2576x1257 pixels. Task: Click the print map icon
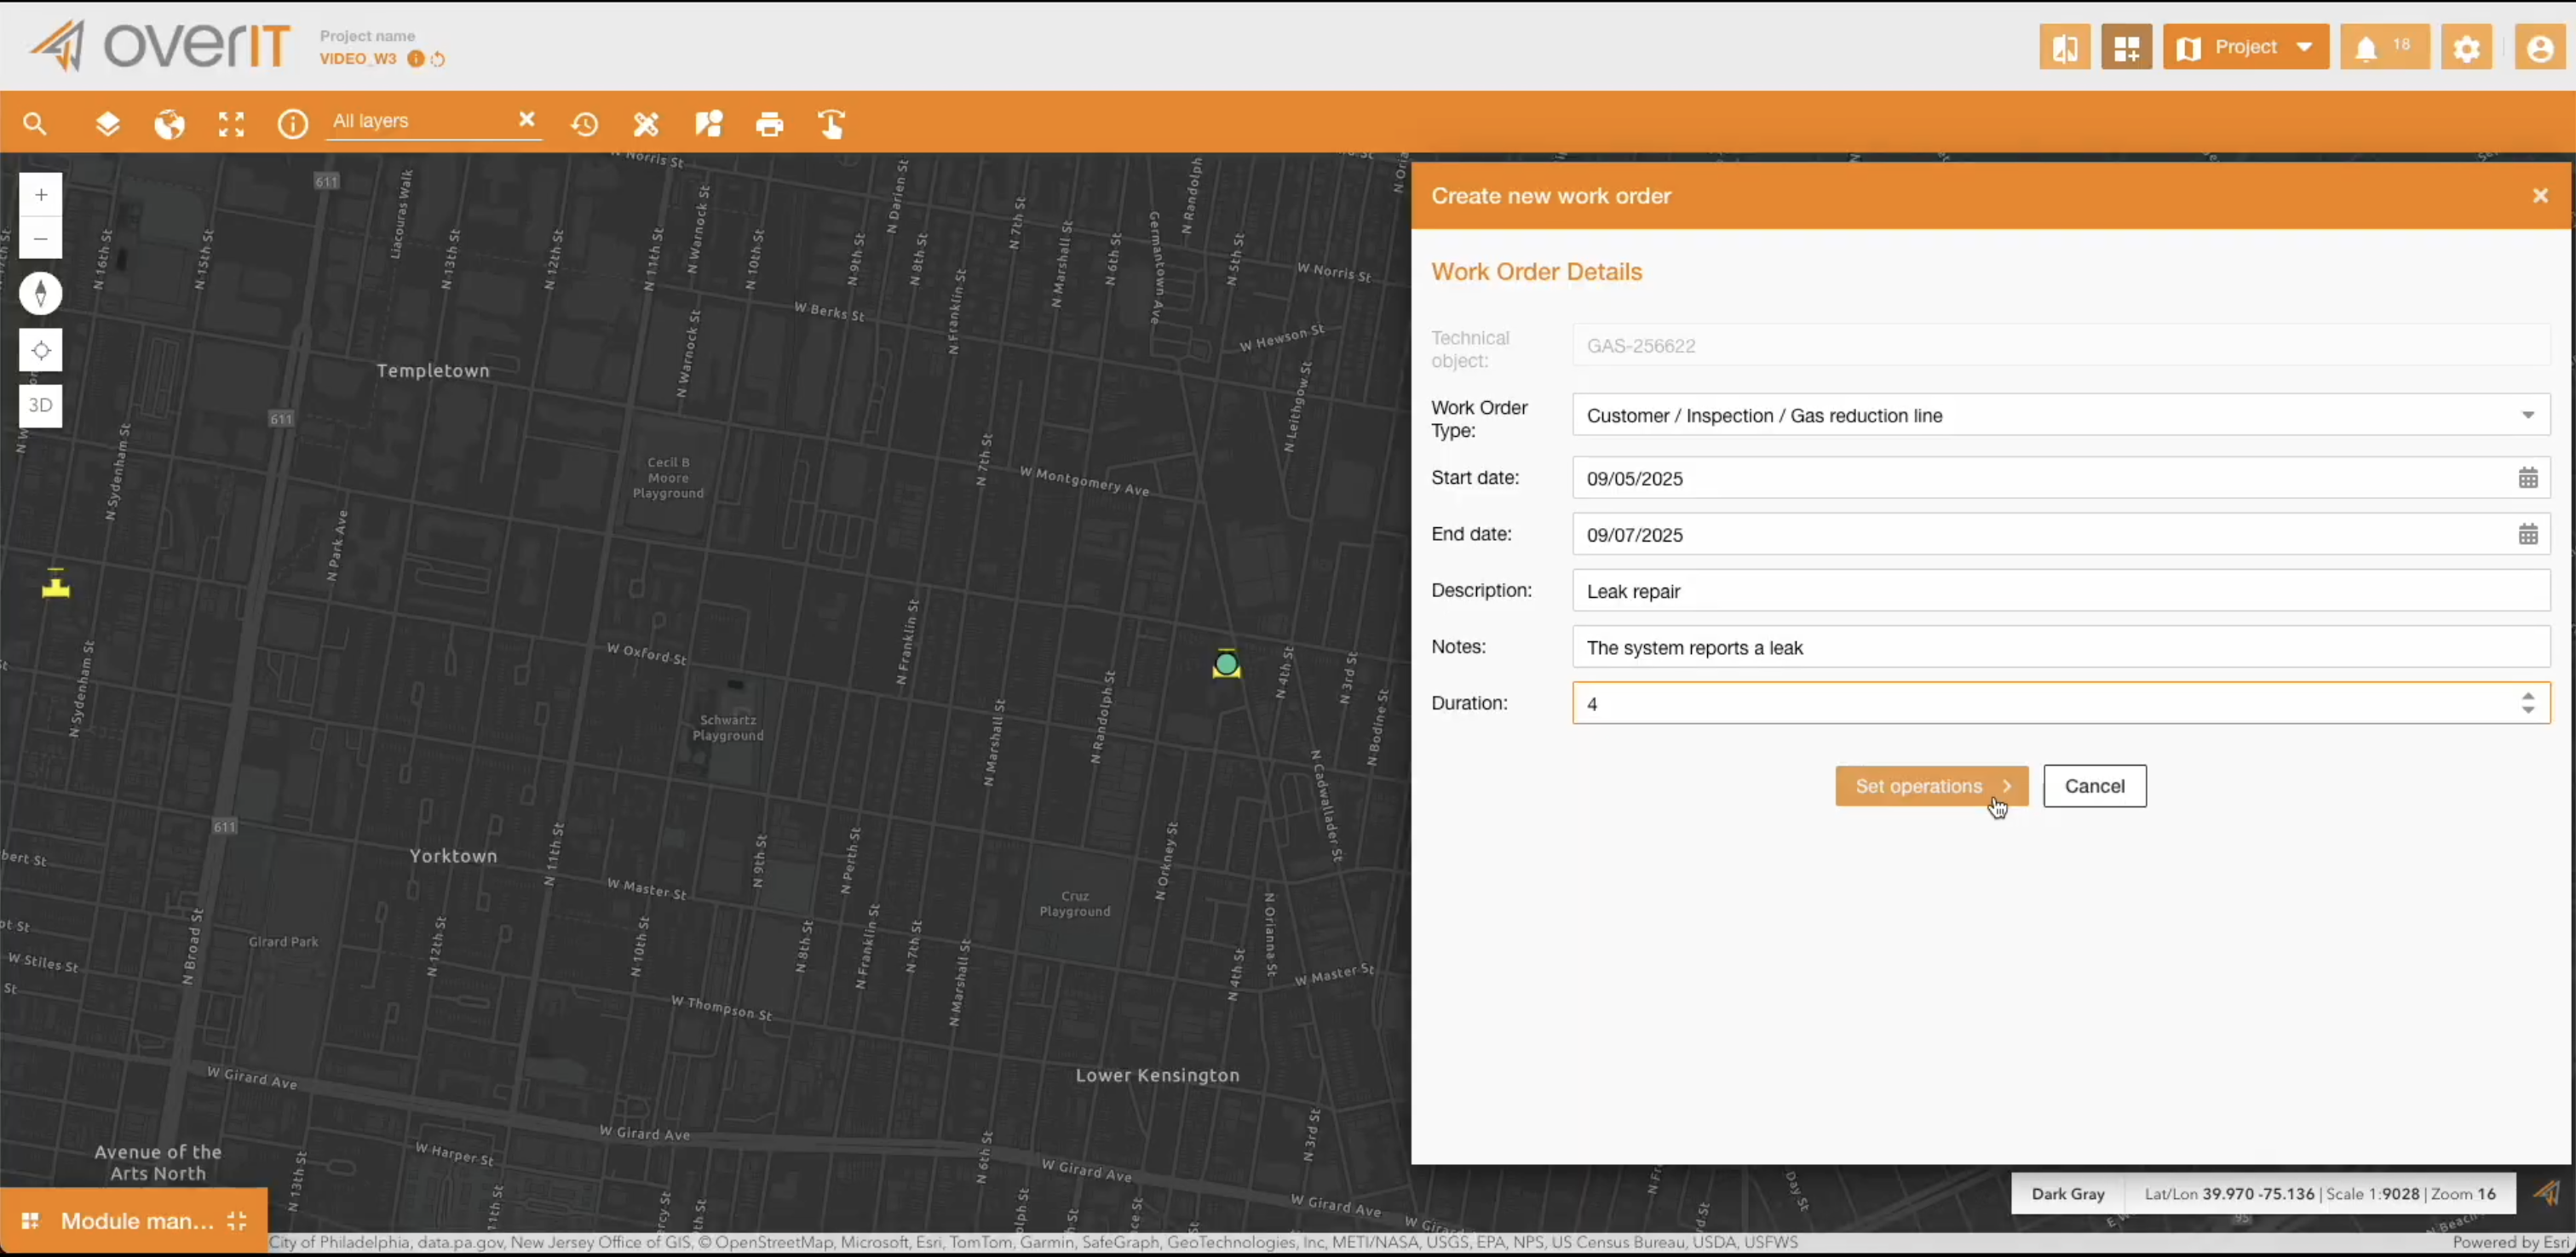tap(770, 124)
